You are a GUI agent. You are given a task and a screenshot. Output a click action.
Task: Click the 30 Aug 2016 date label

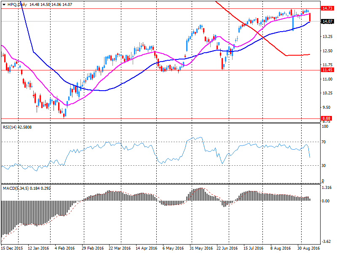pos(308,248)
